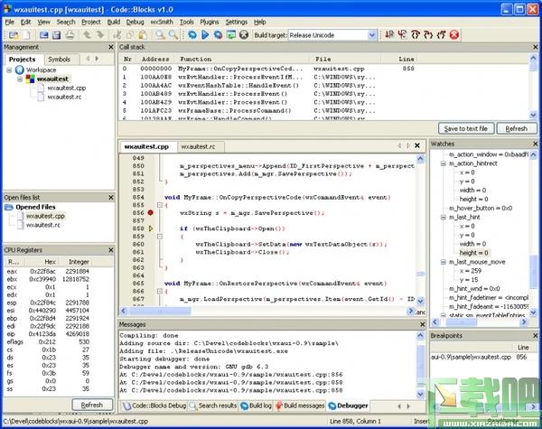Click the Copy toolbar icon

tap(130, 35)
